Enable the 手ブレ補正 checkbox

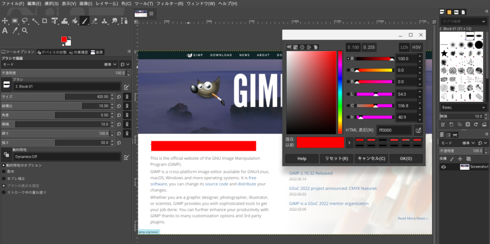click(4, 178)
